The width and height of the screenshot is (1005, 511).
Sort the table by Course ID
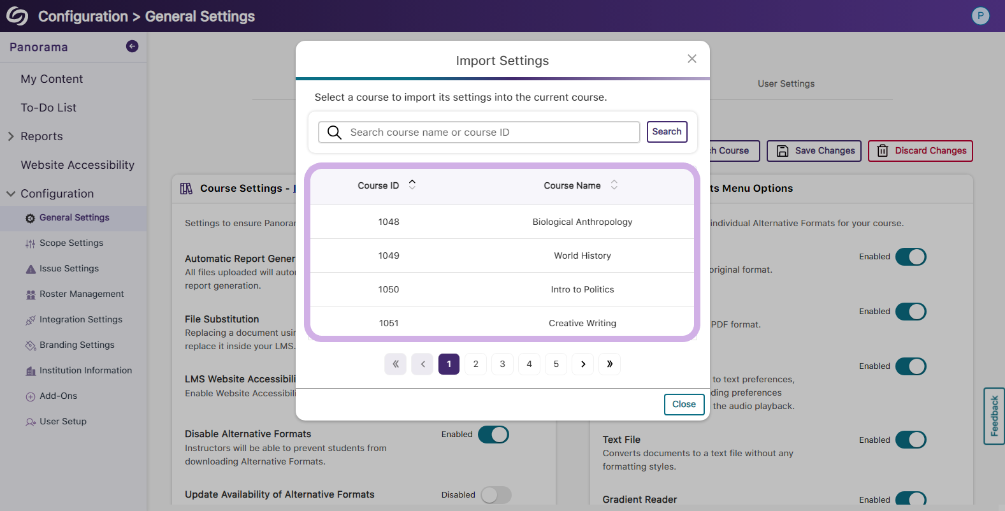[412, 185]
